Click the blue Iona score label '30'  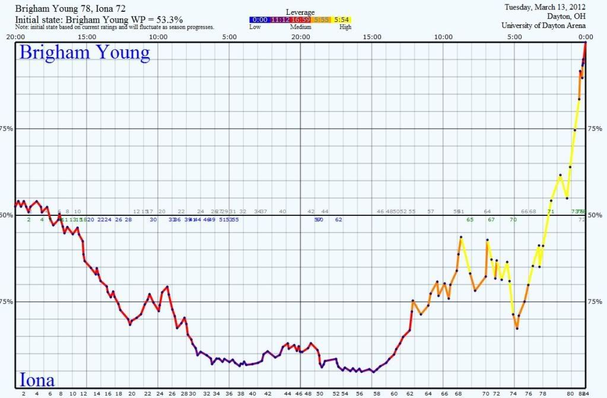(153, 219)
